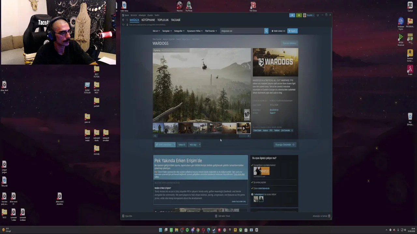Open Spotify from the taskbar
Screen dimensions: 417x234
tap(187, 230)
